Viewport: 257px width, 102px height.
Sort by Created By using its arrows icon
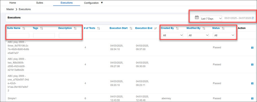177,28
